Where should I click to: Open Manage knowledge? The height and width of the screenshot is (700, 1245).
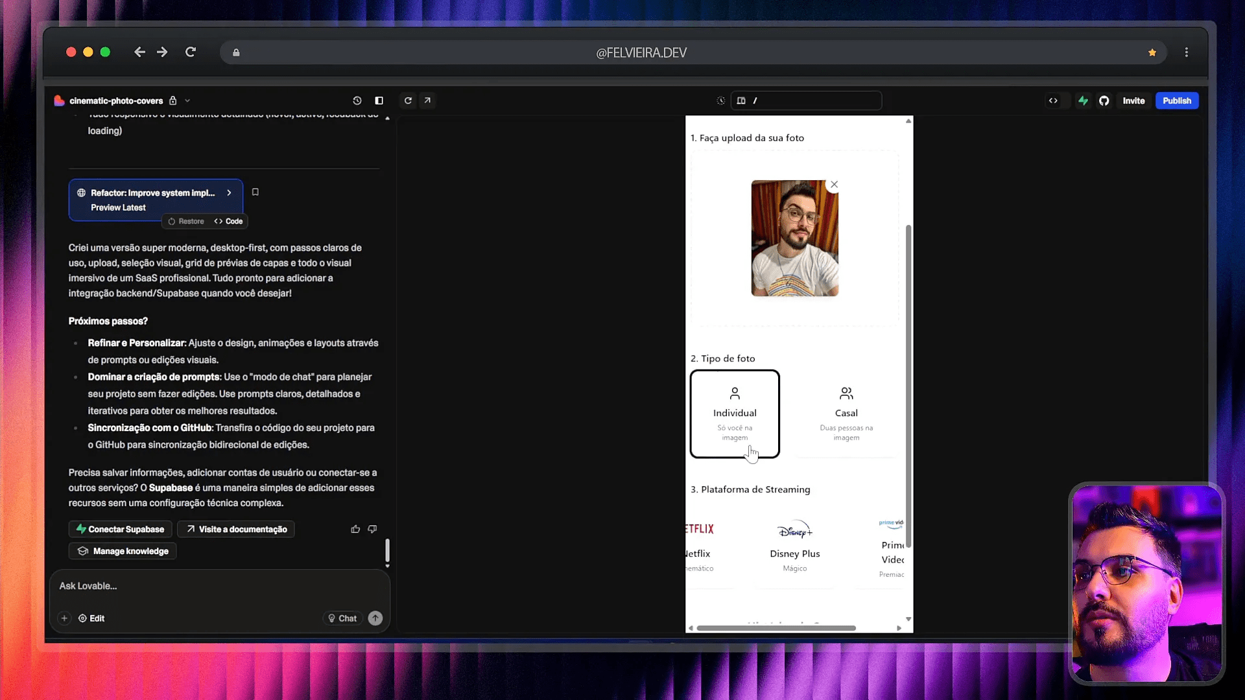click(123, 551)
